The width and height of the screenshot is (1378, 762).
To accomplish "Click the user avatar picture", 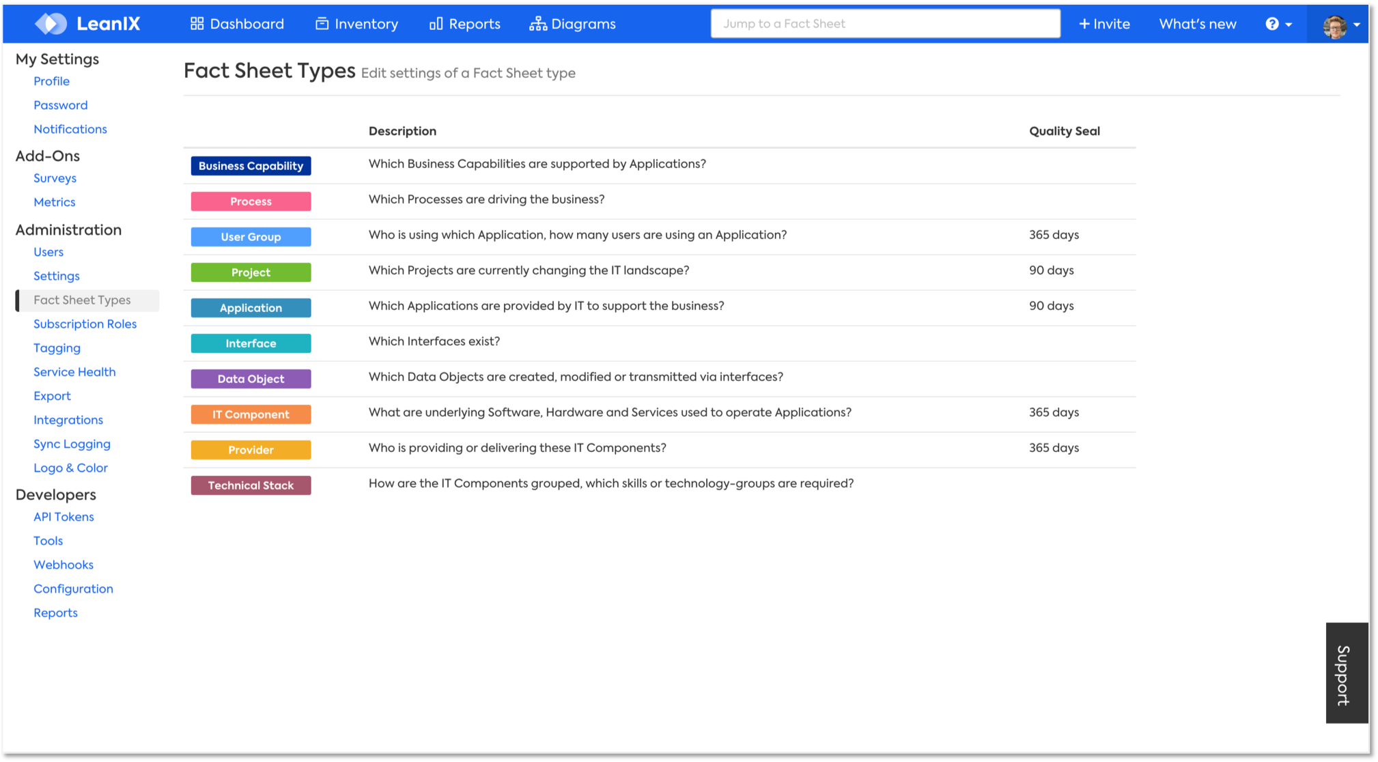I will coord(1334,26).
